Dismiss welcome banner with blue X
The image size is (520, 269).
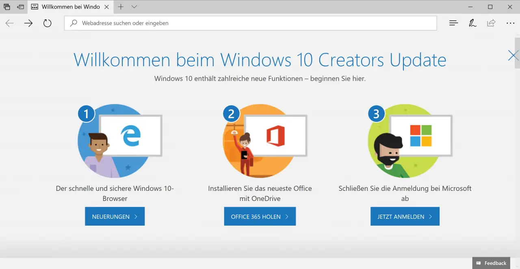[x=513, y=56]
